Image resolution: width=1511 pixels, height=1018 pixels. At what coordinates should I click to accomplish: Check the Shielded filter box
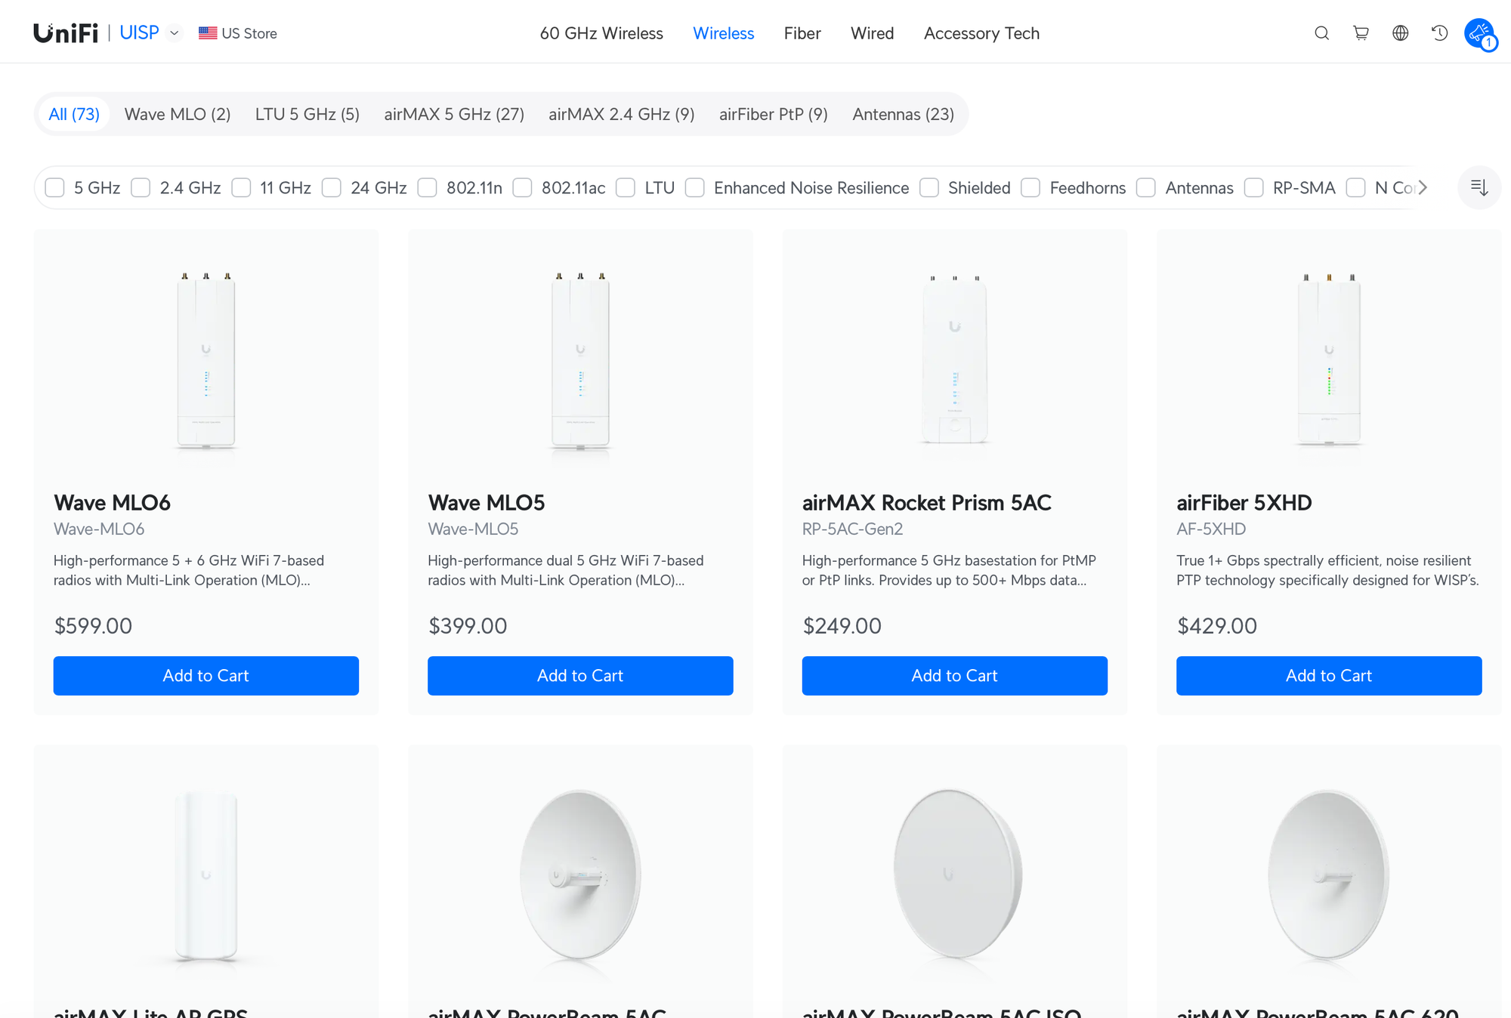[929, 187]
